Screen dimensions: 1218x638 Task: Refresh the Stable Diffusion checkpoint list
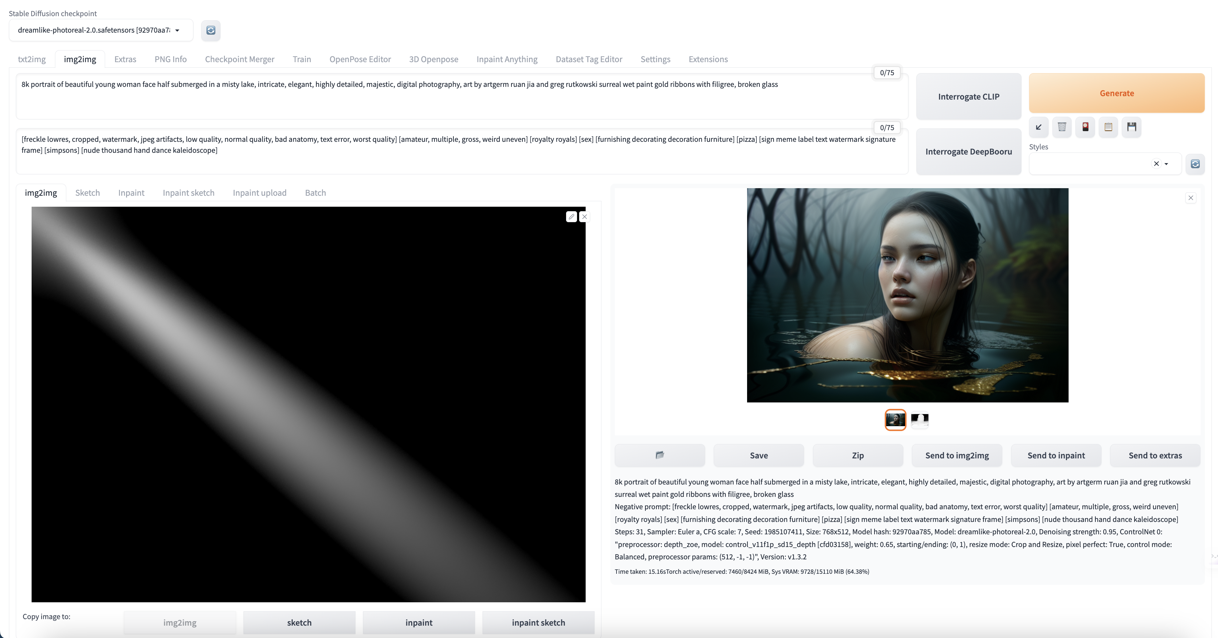tap(211, 30)
